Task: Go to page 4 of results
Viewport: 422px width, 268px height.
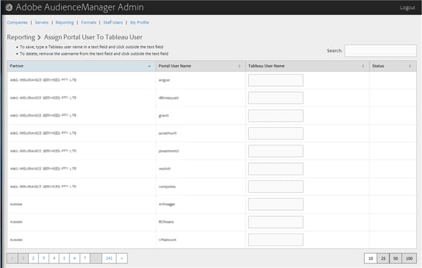Action: [x=54, y=258]
